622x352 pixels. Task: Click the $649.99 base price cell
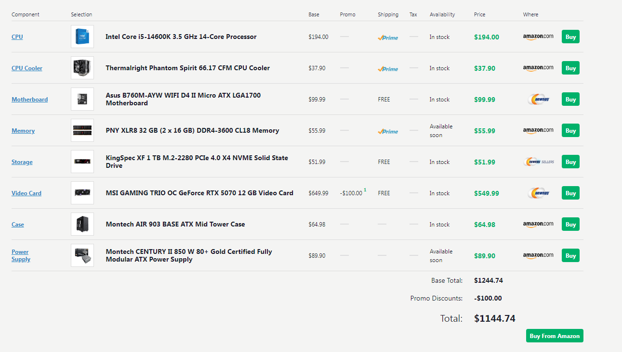coord(318,193)
